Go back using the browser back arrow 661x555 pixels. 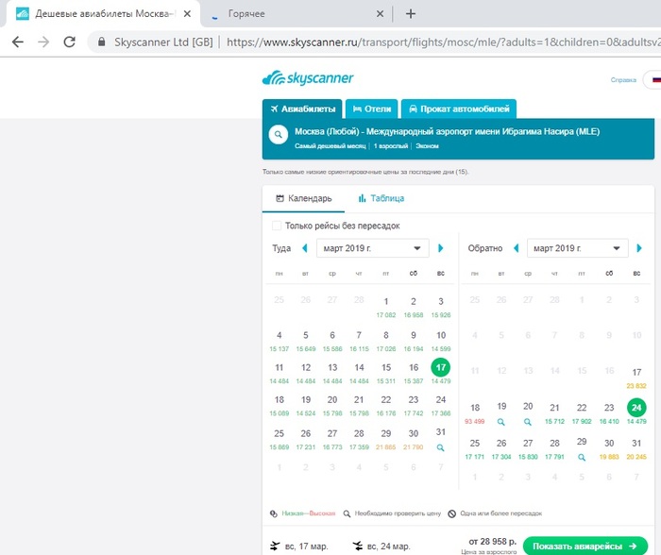coord(18,42)
